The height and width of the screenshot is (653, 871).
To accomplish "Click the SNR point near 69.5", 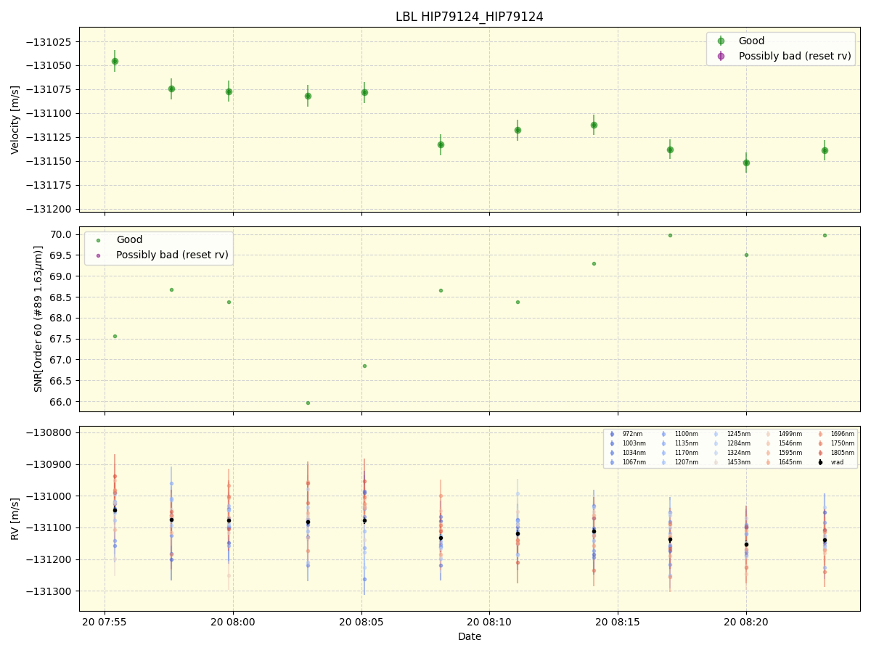I will [x=746, y=255].
